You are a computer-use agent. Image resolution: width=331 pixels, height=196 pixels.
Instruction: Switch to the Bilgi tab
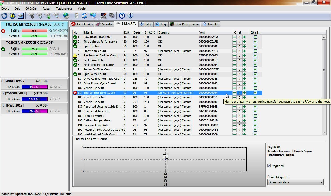point(146,24)
